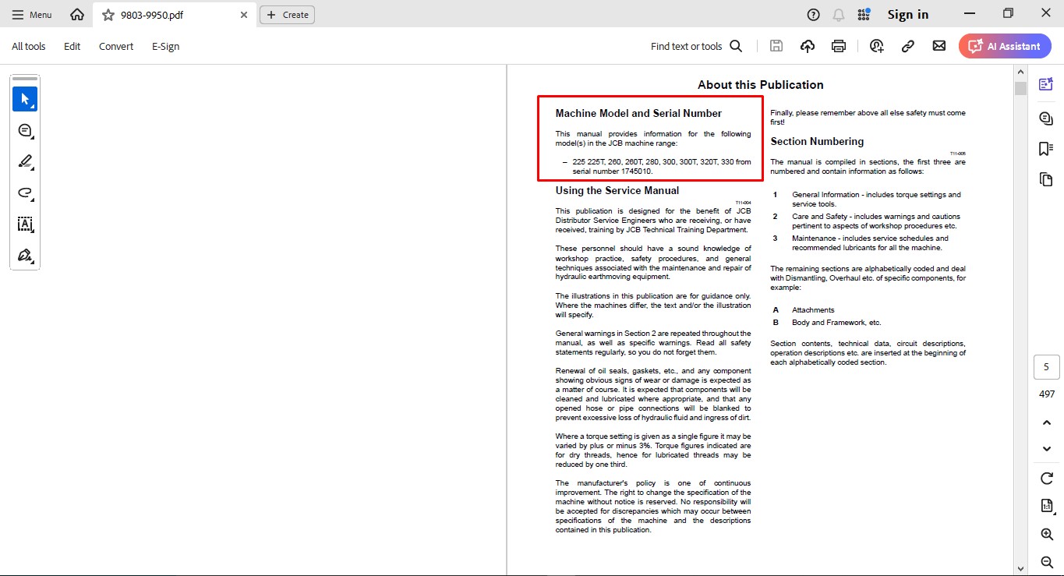
Task: Click the Sign in link
Action: (907, 15)
